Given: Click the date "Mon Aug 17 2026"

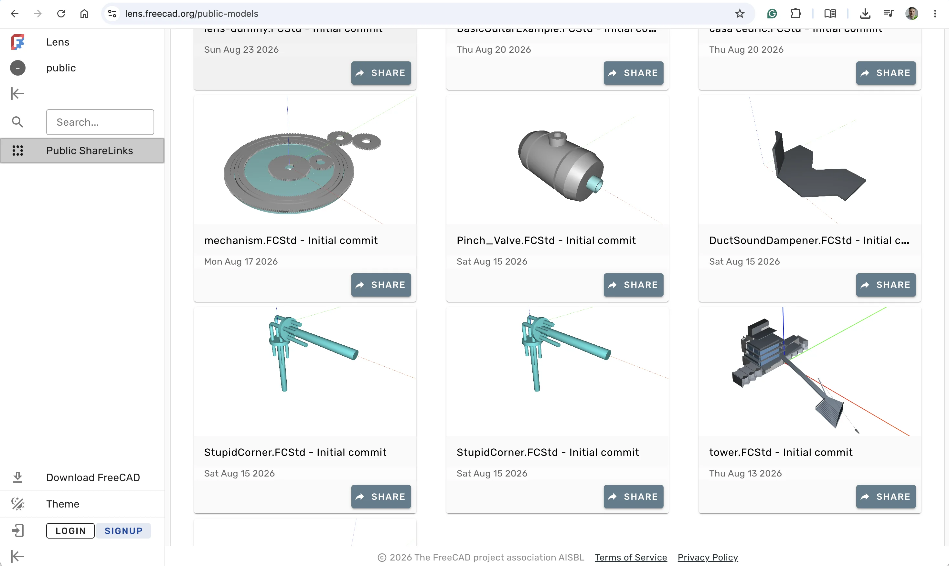Looking at the screenshot, I should pos(241,262).
